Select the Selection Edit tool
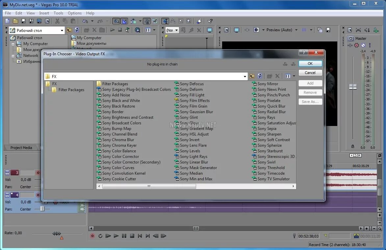 tap(181, 21)
